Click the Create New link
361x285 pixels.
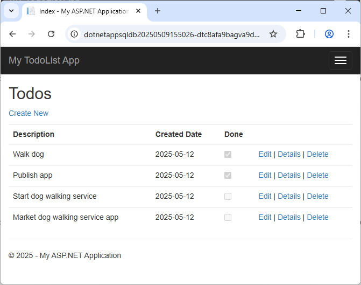(29, 113)
